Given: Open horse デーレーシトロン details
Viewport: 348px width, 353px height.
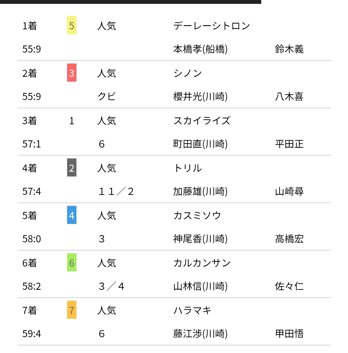Looking at the screenshot, I should coord(212,26).
